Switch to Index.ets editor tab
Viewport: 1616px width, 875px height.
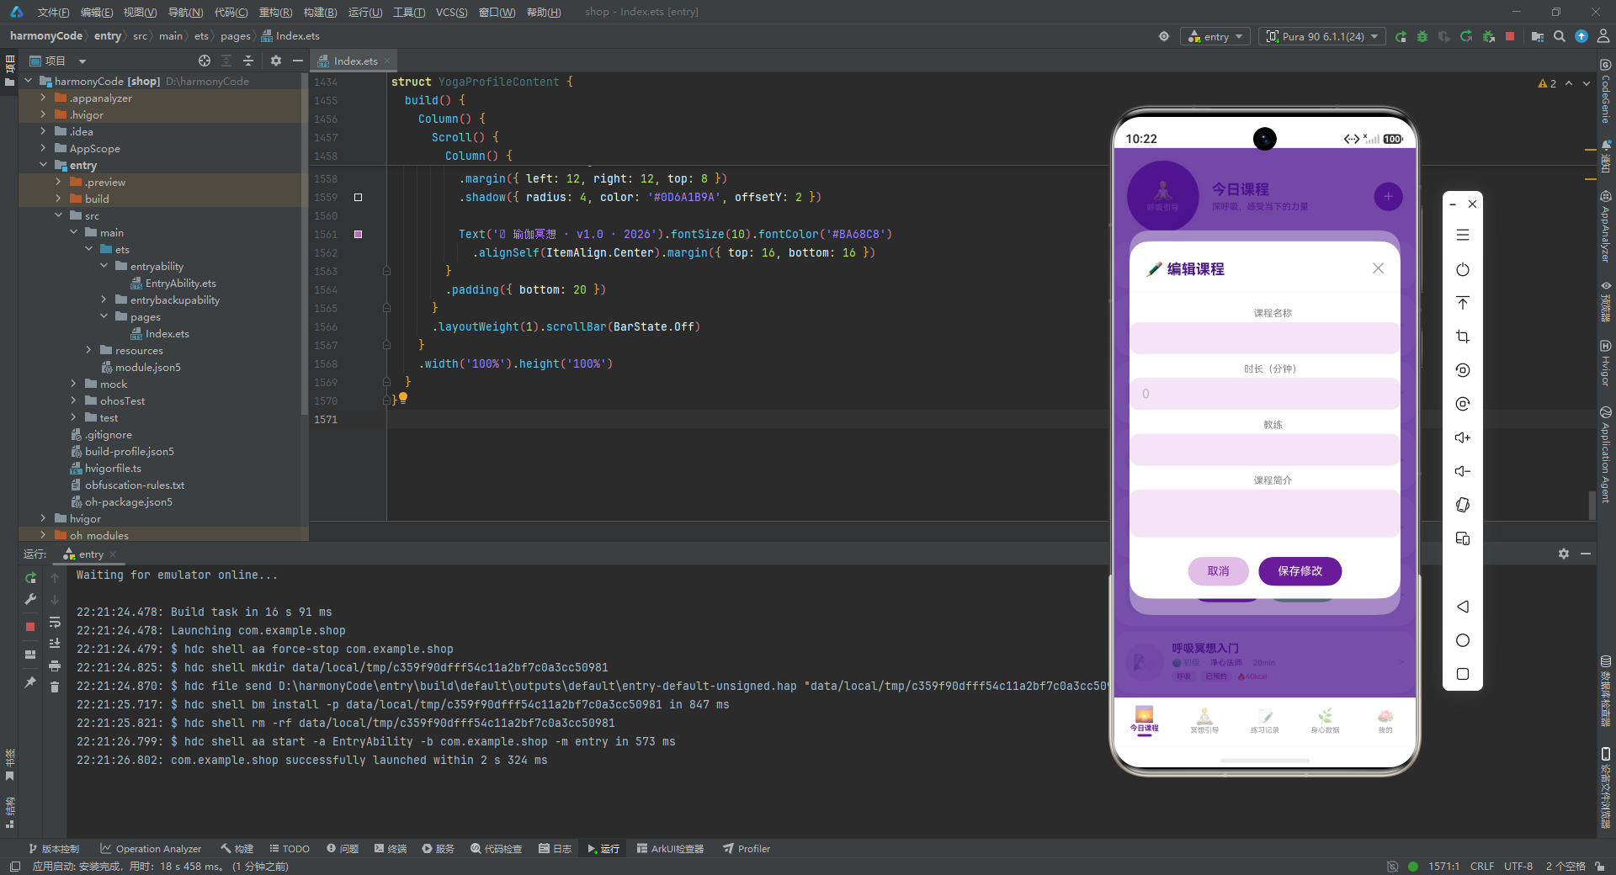point(355,61)
